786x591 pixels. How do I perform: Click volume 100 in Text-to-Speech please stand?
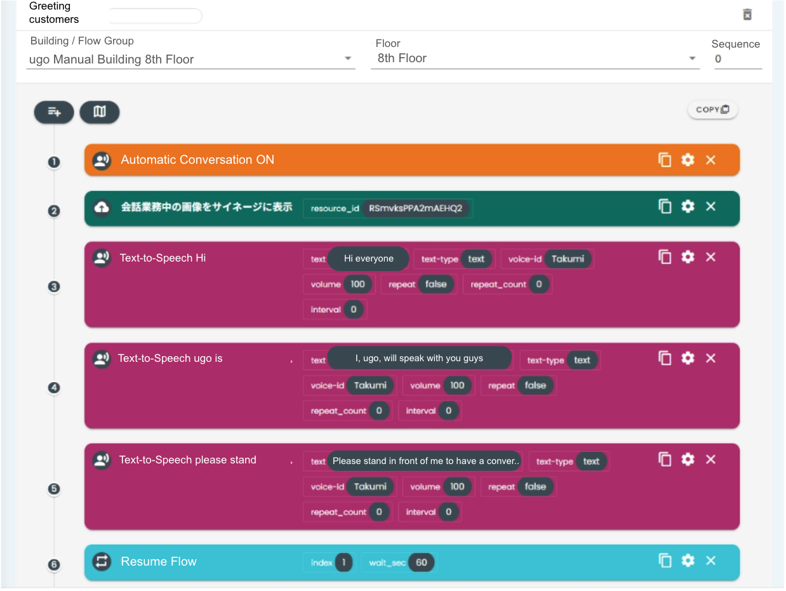[457, 486]
